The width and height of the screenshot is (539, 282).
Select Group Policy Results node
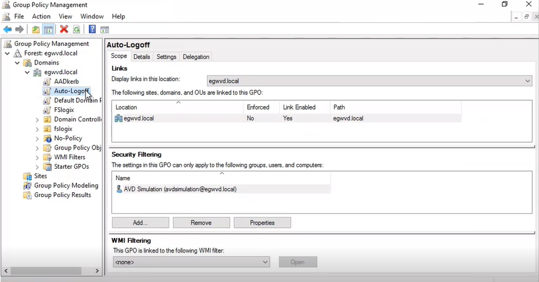click(x=63, y=195)
